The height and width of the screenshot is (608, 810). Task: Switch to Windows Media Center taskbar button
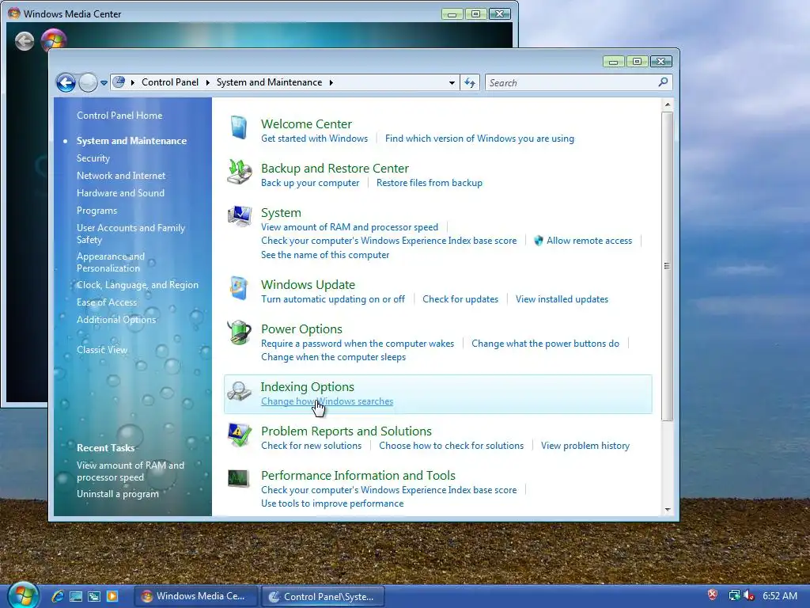click(x=196, y=596)
